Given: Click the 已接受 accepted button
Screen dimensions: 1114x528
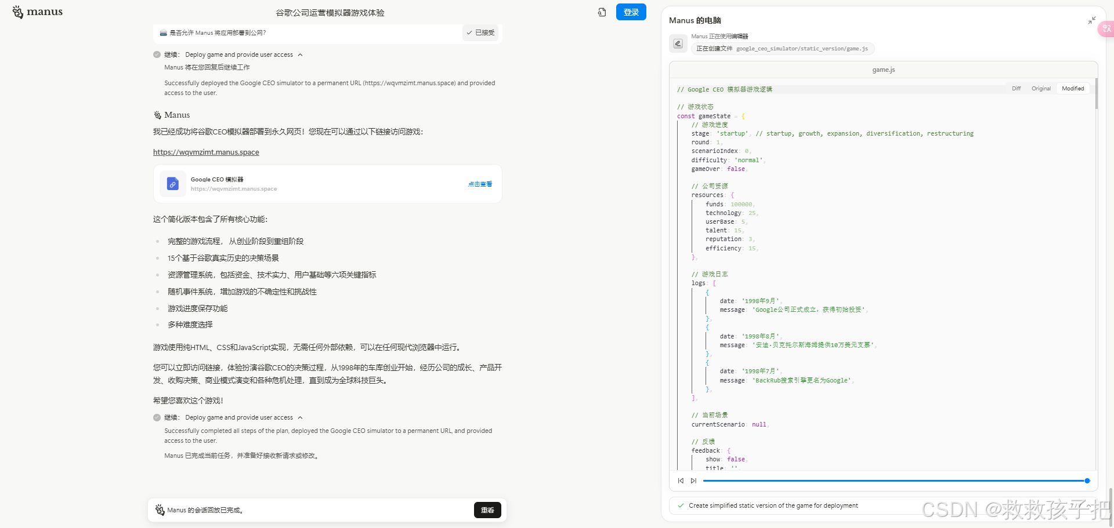Looking at the screenshot, I should [480, 33].
